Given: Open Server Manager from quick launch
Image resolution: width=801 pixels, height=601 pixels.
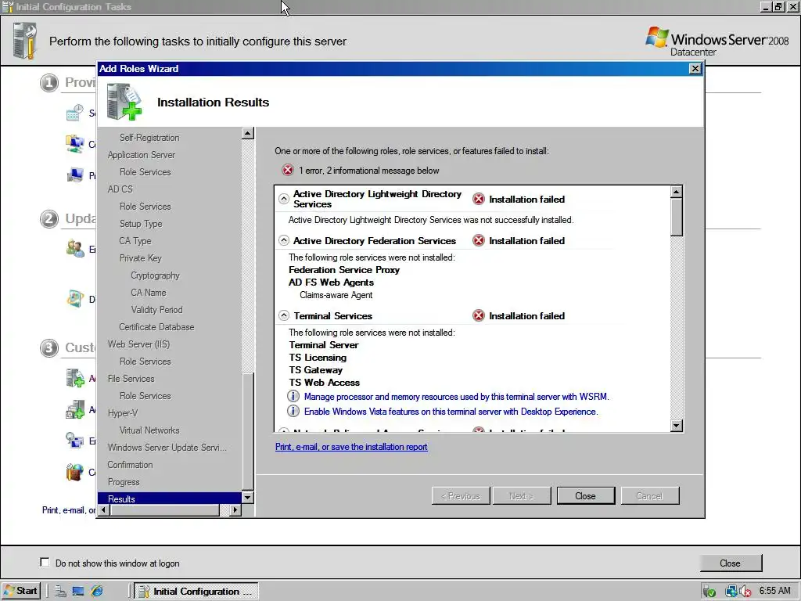Looking at the screenshot, I should click(x=61, y=591).
